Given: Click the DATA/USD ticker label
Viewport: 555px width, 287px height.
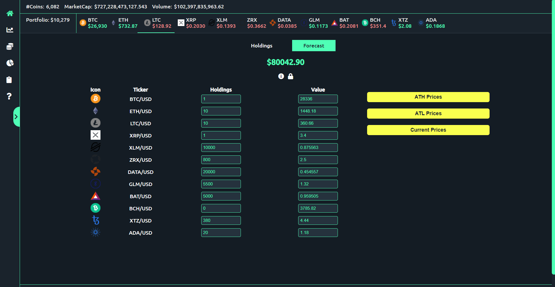Looking at the screenshot, I should [x=141, y=172].
